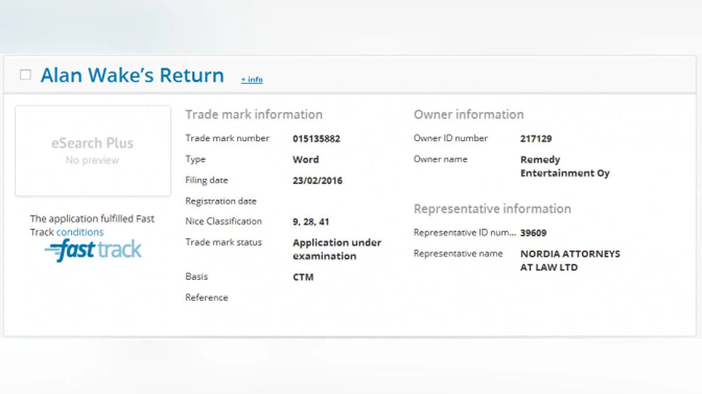Select Nice Classification value 9, 28, 41
Viewport: 702px width, 394px height.
pos(311,222)
